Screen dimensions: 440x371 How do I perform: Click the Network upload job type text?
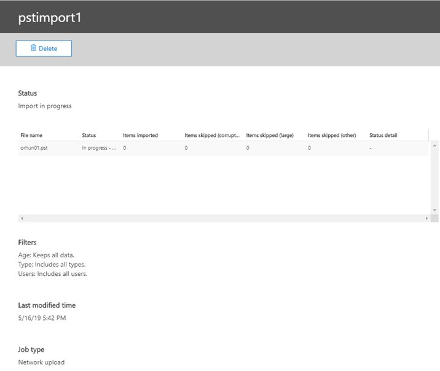(x=41, y=362)
